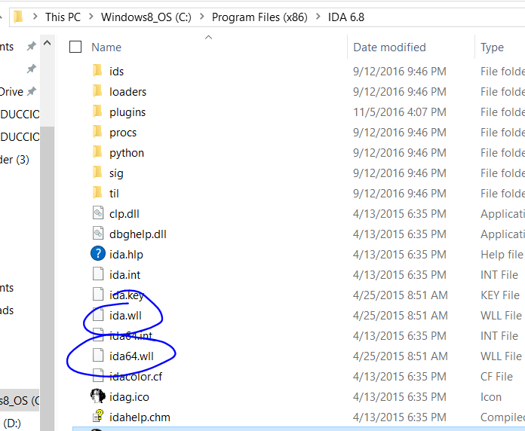This screenshot has height=431, width=525.
Task: Click the python folder icon
Action: tap(97, 152)
